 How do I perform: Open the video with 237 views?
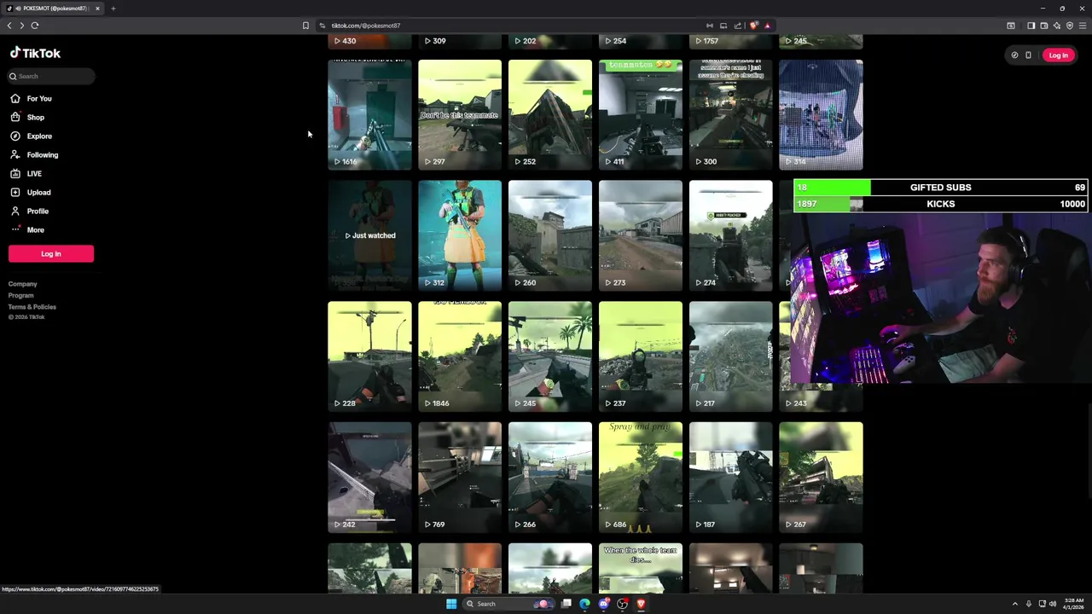641,356
